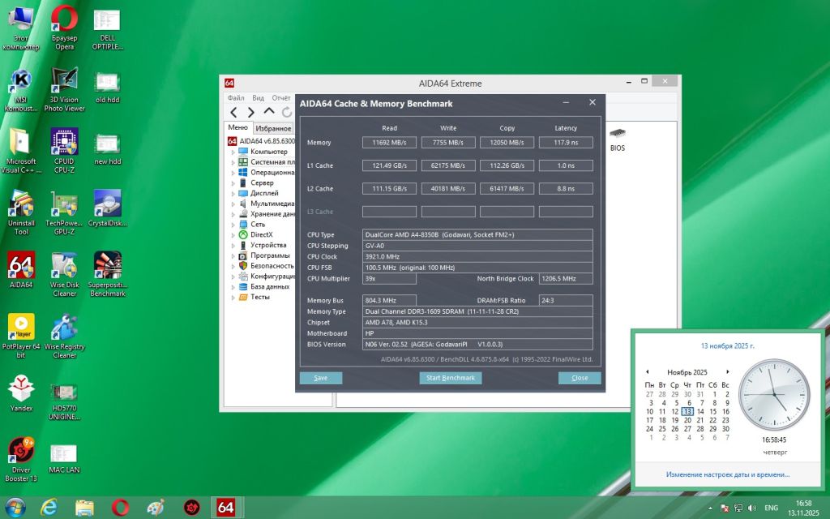The height and width of the screenshot is (519, 830).
Task: Go forward in AIDA64 toolbar
Action: coord(251,112)
